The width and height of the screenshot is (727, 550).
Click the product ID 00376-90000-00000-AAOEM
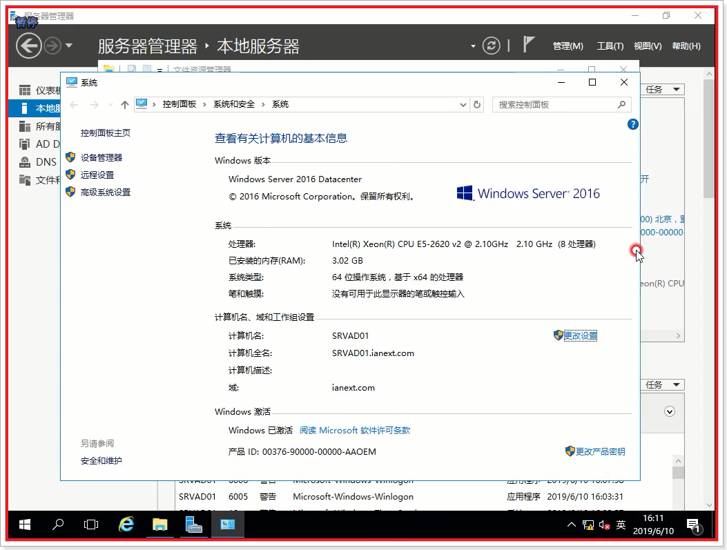[x=319, y=452]
